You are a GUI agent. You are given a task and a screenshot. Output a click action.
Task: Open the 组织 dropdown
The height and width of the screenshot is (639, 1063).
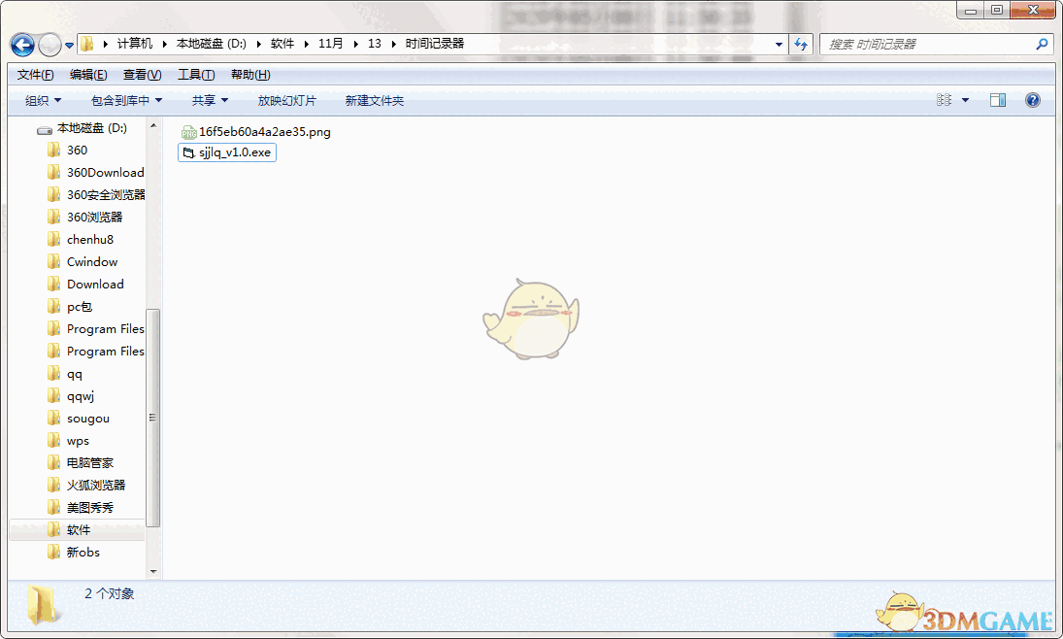(43, 100)
